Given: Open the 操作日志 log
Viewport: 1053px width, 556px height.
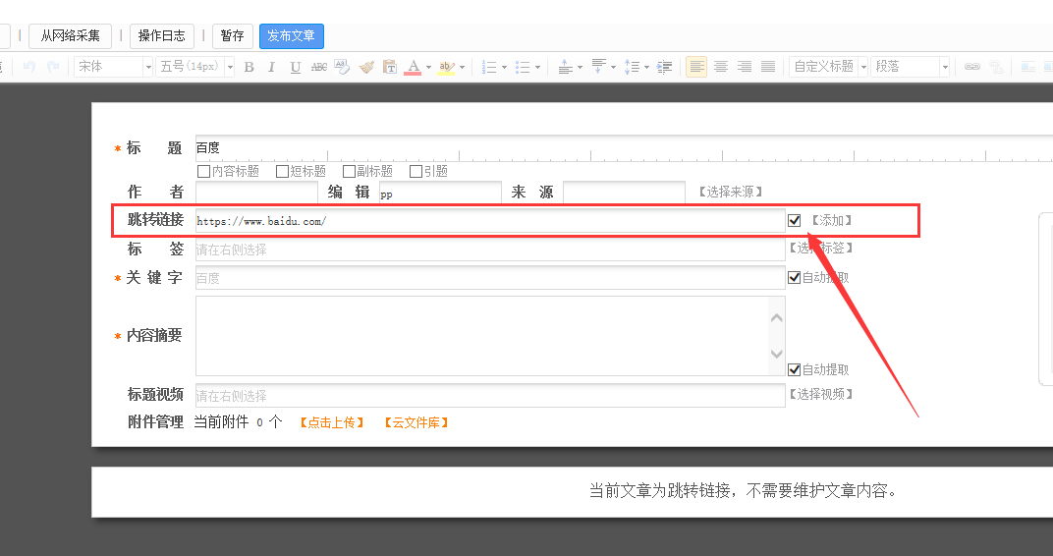Looking at the screenshot, I should click(x=162, y=35).
